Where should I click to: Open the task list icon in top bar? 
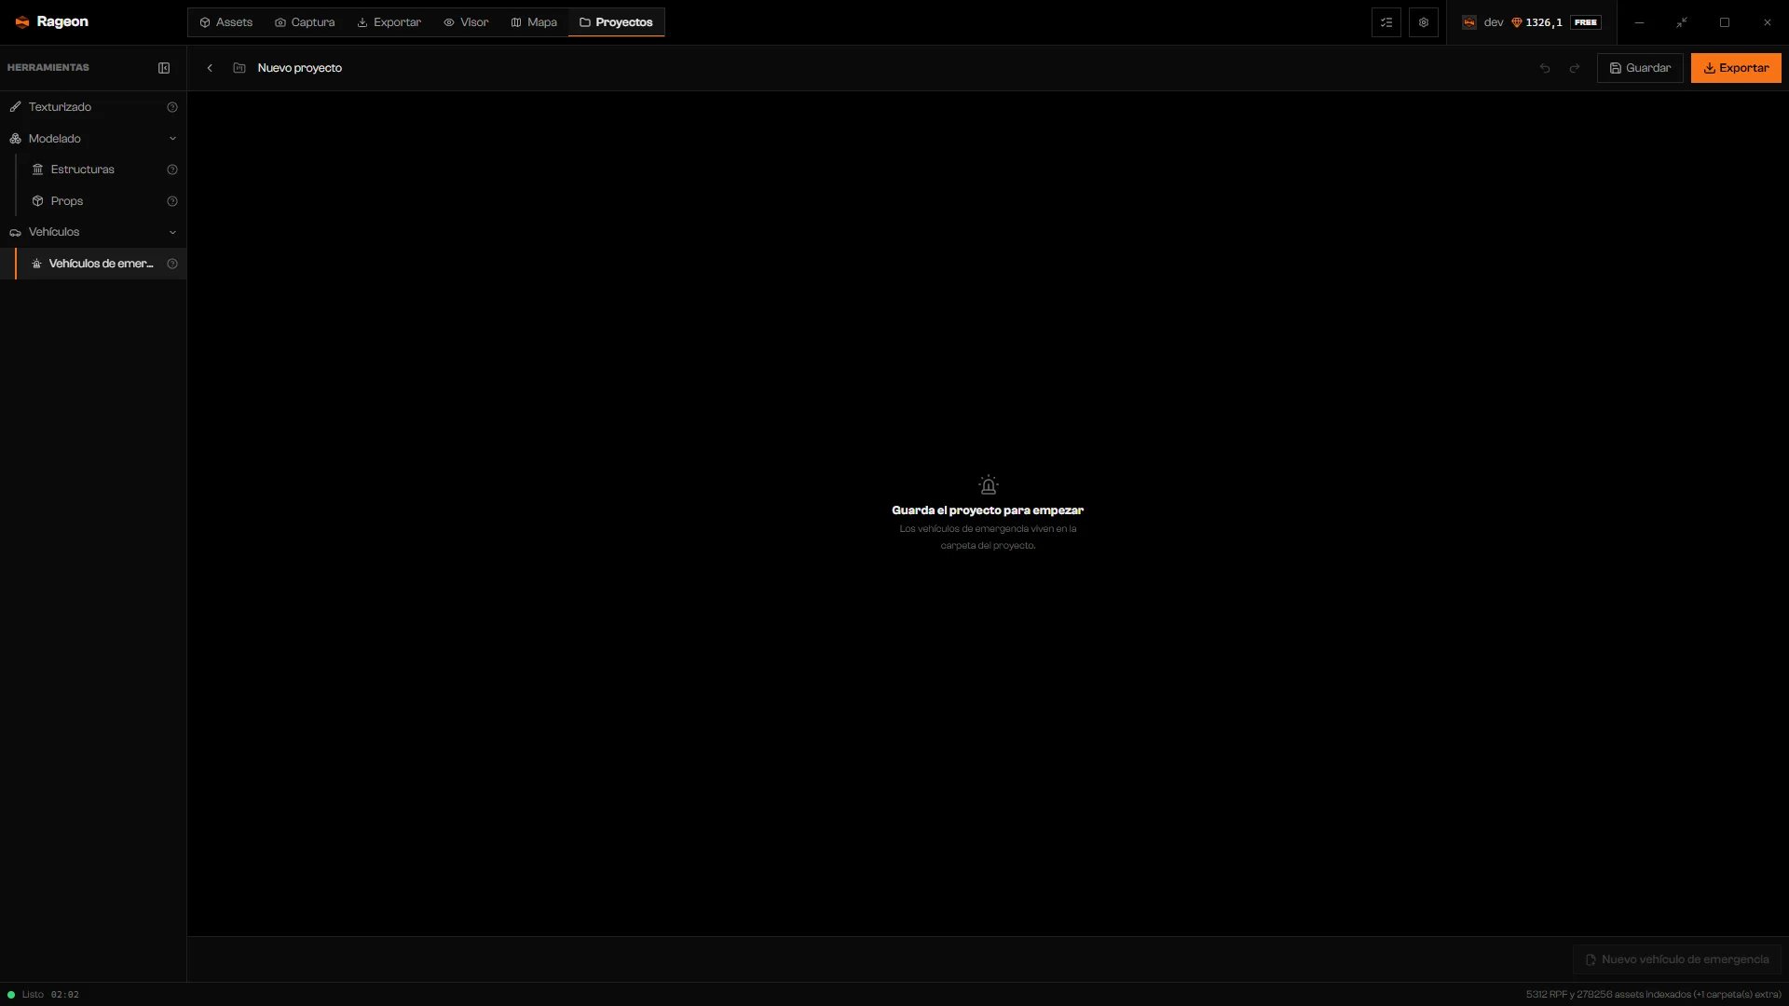[1386, 22]
